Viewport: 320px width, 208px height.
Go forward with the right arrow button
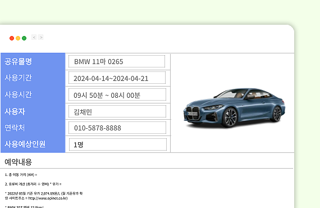(41, 37)
